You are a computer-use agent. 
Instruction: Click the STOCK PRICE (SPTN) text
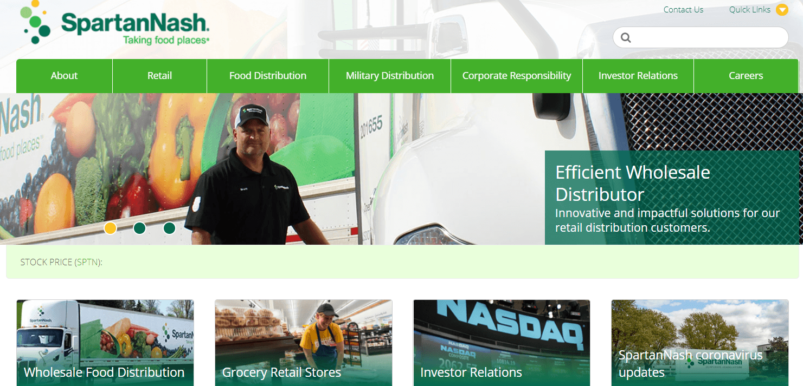pyautogui.click(x=61, y=262)
